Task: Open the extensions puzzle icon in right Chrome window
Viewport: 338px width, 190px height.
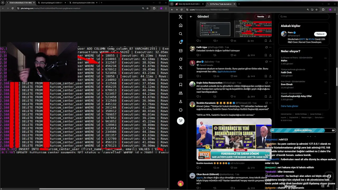Action: coord(323,9)
